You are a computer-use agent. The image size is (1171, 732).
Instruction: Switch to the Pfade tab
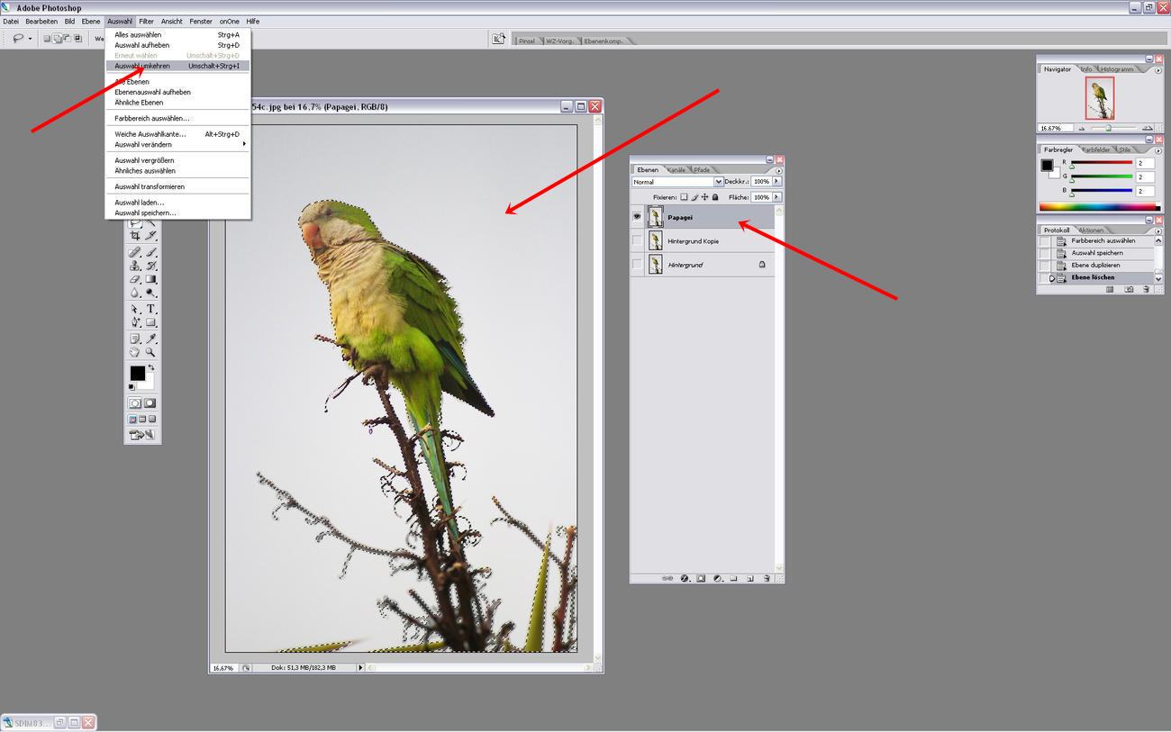(701, 169)
